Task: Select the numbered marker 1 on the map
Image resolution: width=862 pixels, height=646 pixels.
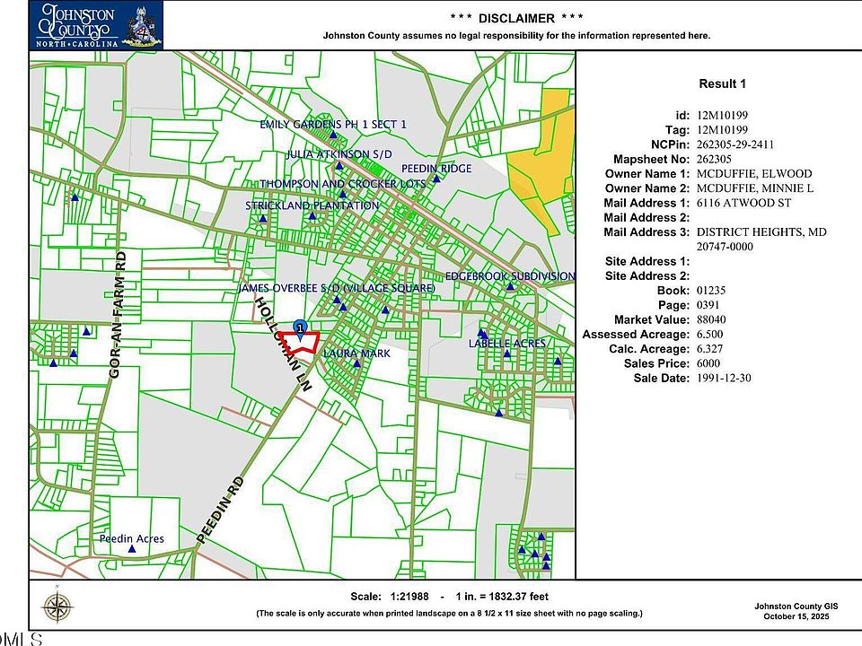Action: 300,327
